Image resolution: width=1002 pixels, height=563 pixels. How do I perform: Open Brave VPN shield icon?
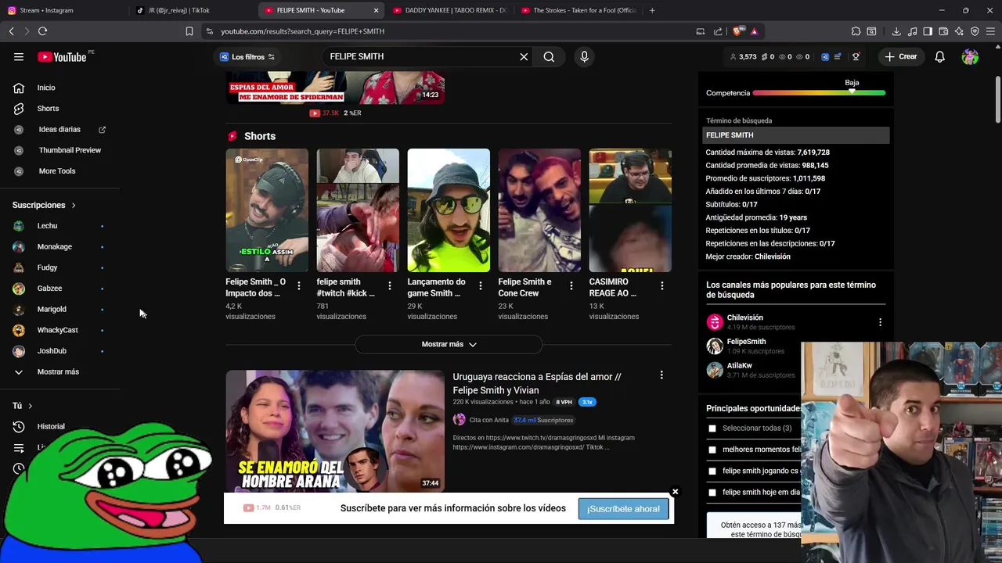point(975,31)
